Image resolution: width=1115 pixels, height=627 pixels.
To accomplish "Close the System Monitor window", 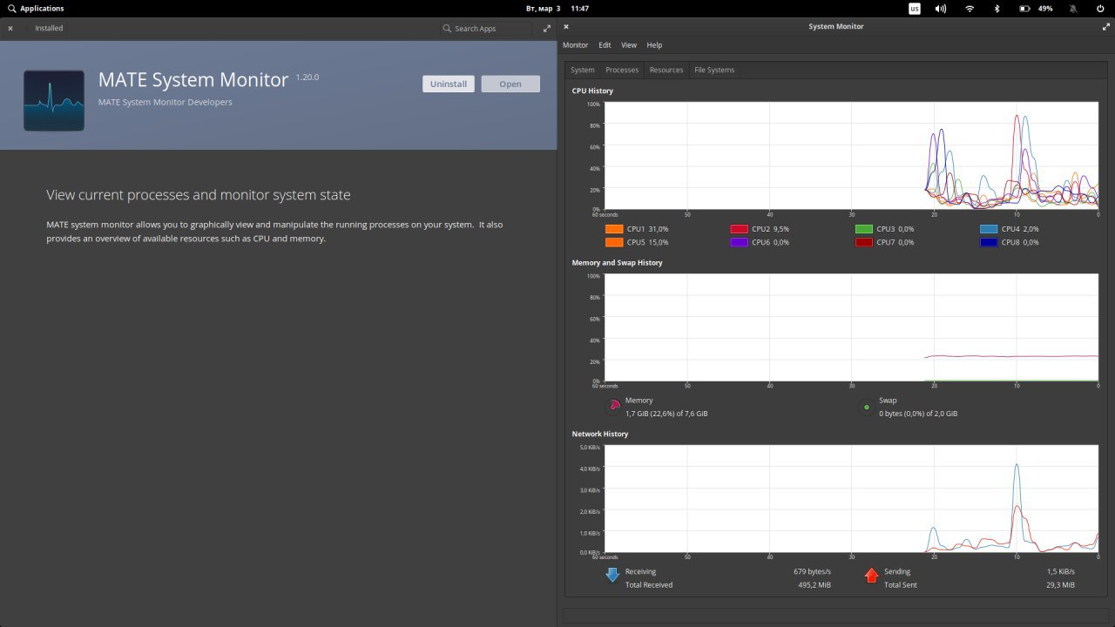I will 566,27.
